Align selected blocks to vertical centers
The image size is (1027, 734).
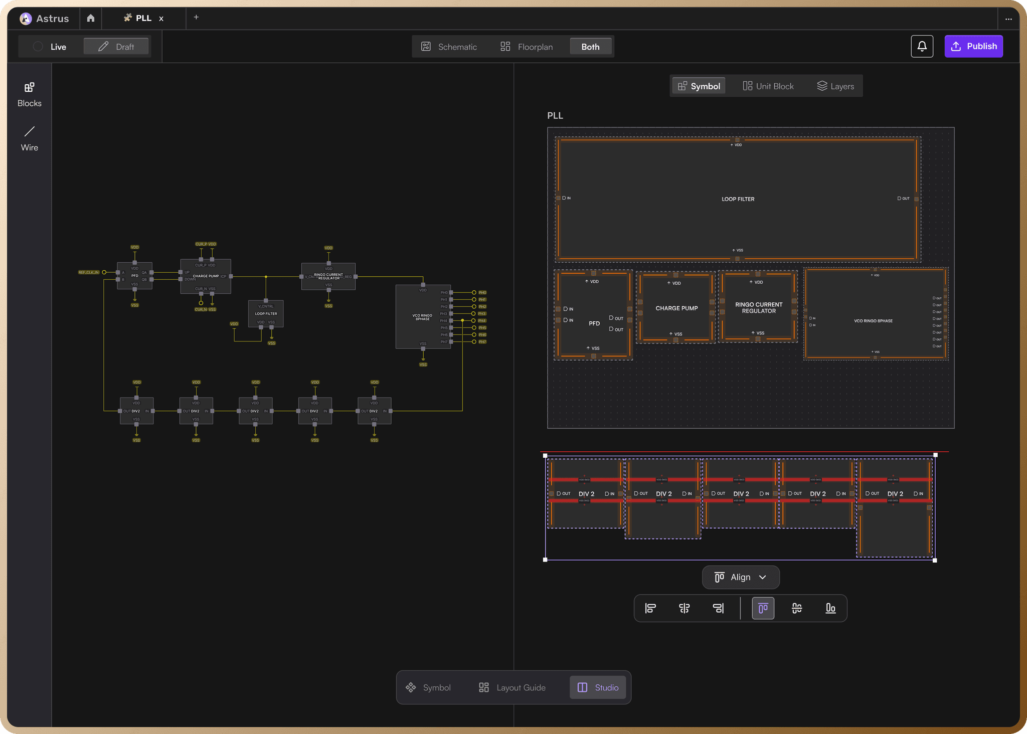coord(797,608)
